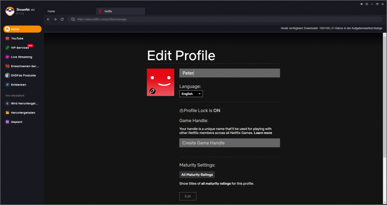Click the search magnifier in address bar
This screenshot has width=387, height=205.
point(73,19)
